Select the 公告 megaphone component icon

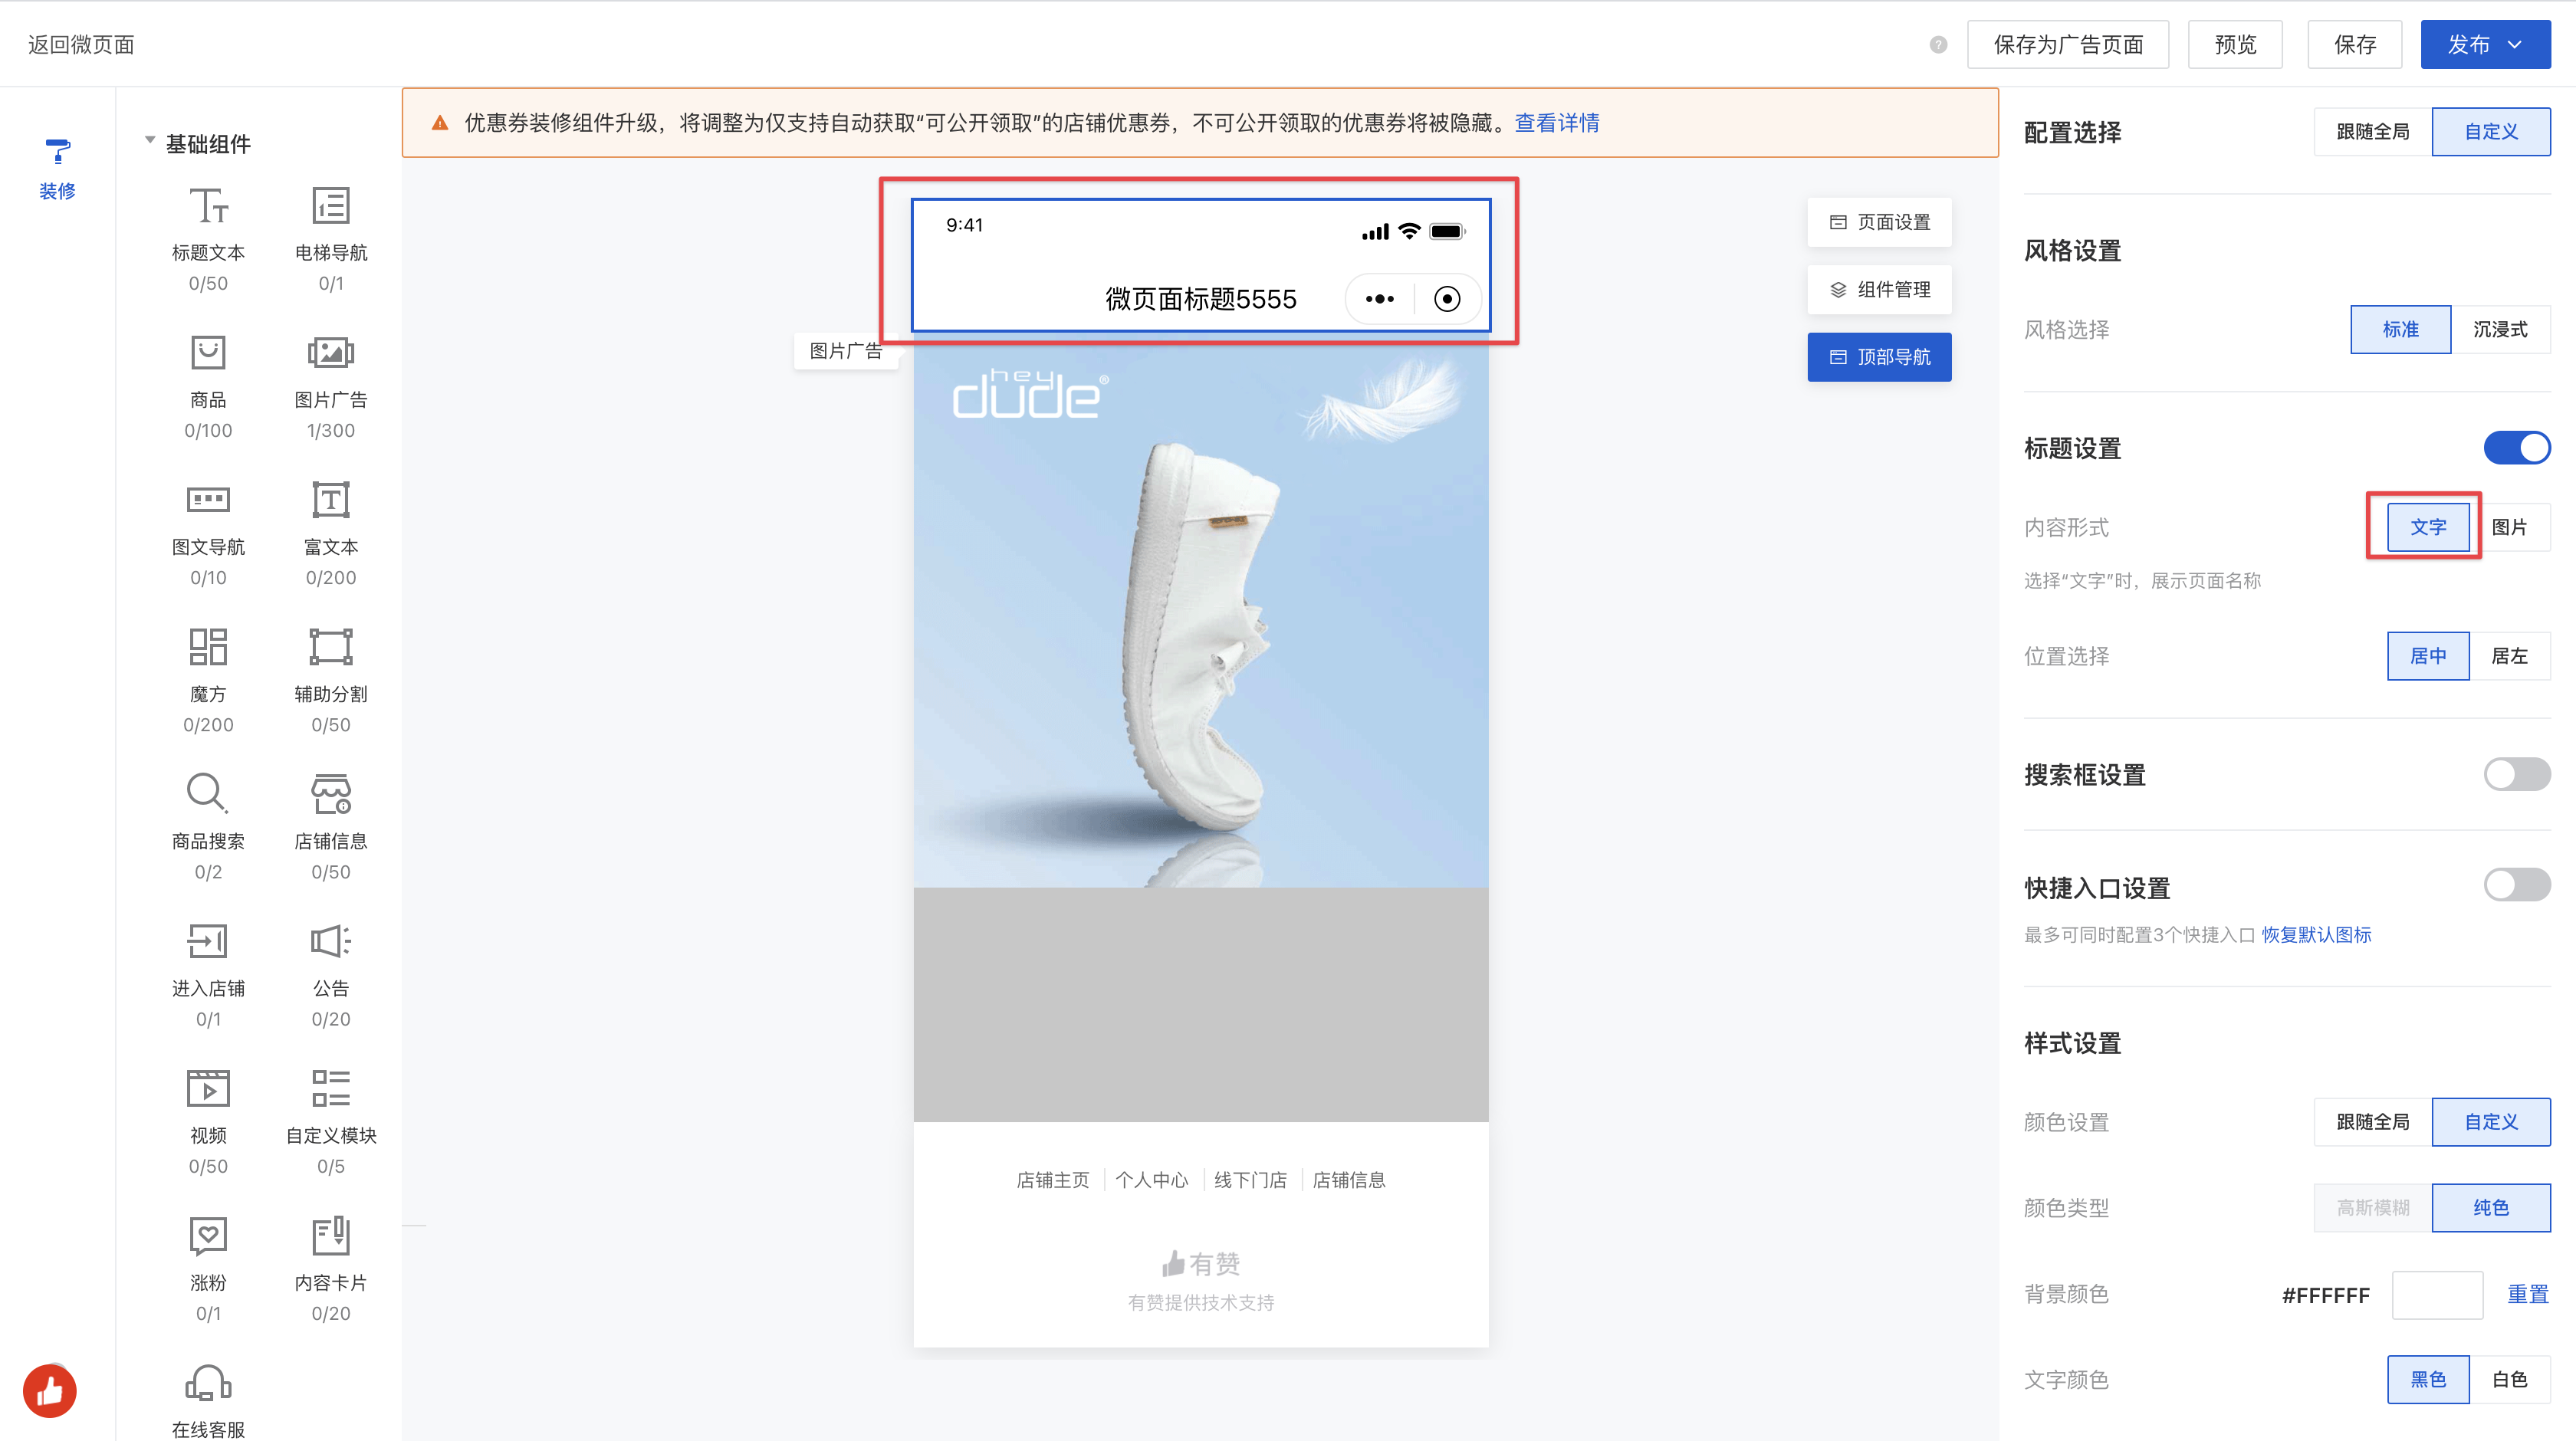(330, 941)
